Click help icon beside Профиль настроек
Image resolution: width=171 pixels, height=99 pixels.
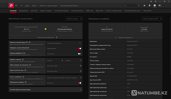pyautogui.click(x=23, y=60)
